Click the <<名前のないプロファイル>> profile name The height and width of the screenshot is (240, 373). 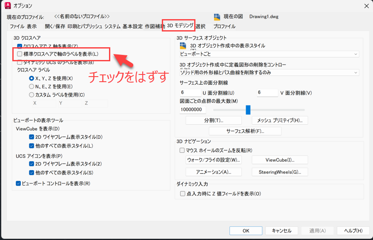pos(82,17)
